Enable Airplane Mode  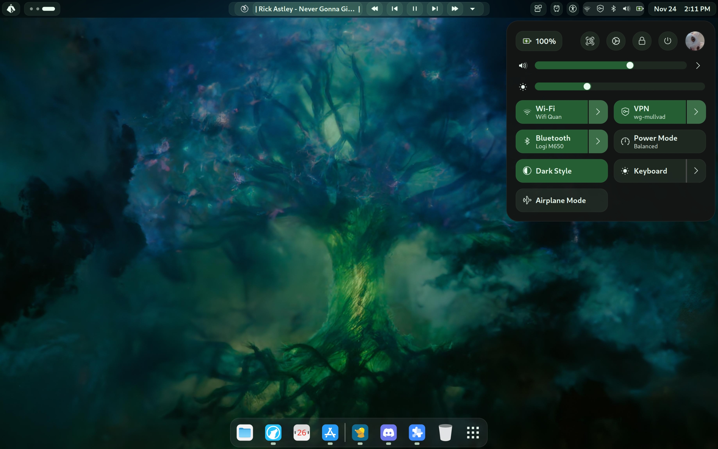click(561, 200)
